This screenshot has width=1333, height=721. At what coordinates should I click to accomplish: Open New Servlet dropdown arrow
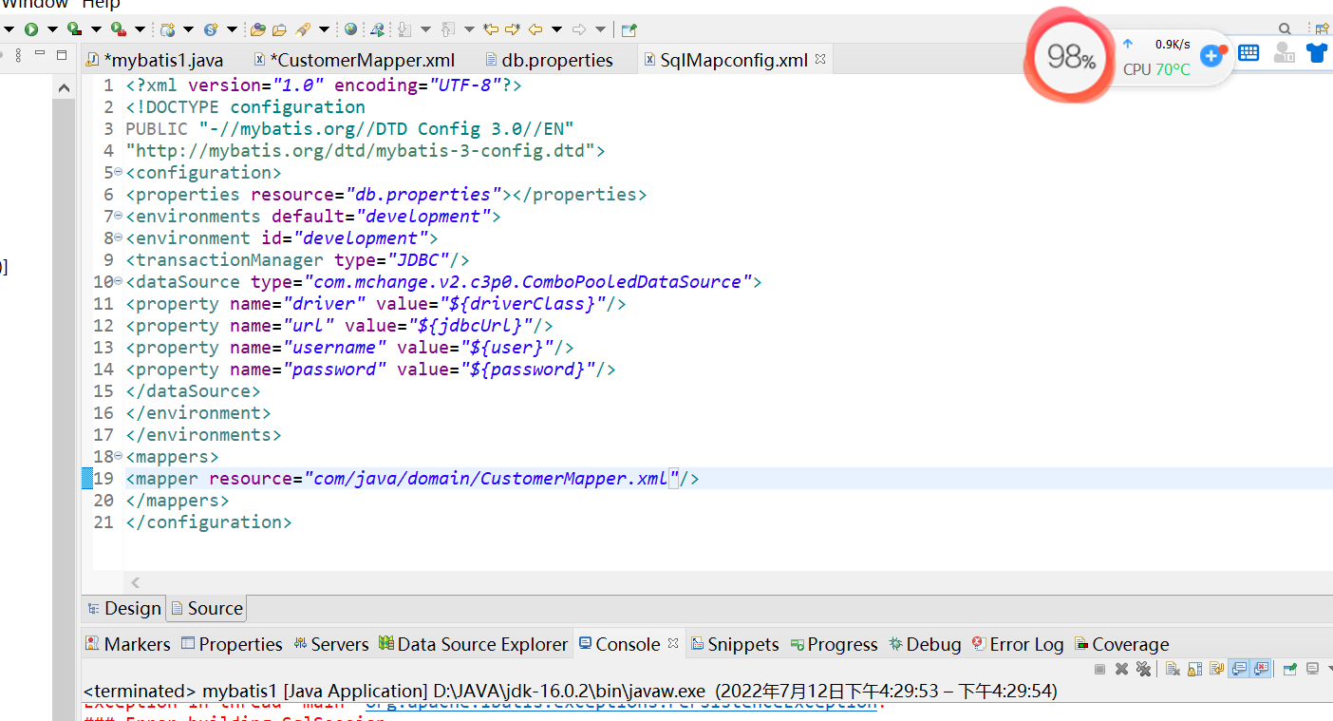(232, 29)
